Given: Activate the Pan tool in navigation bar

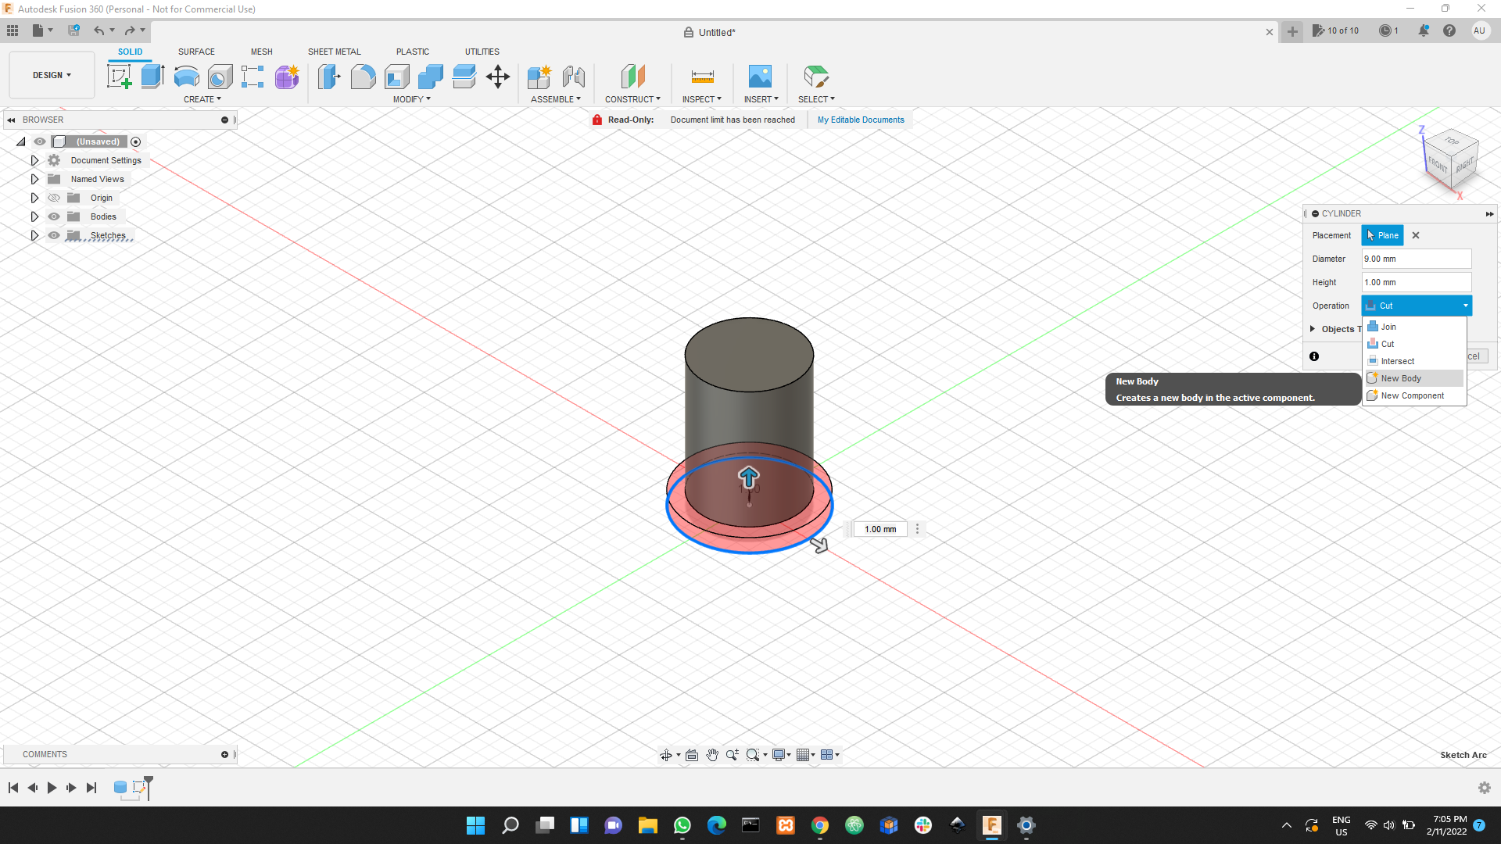Looking at the screenshot, I should [712, 755].
